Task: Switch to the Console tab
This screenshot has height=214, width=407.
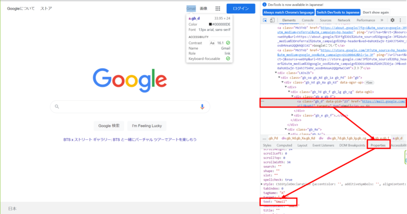Action: (x=307, y=20)
